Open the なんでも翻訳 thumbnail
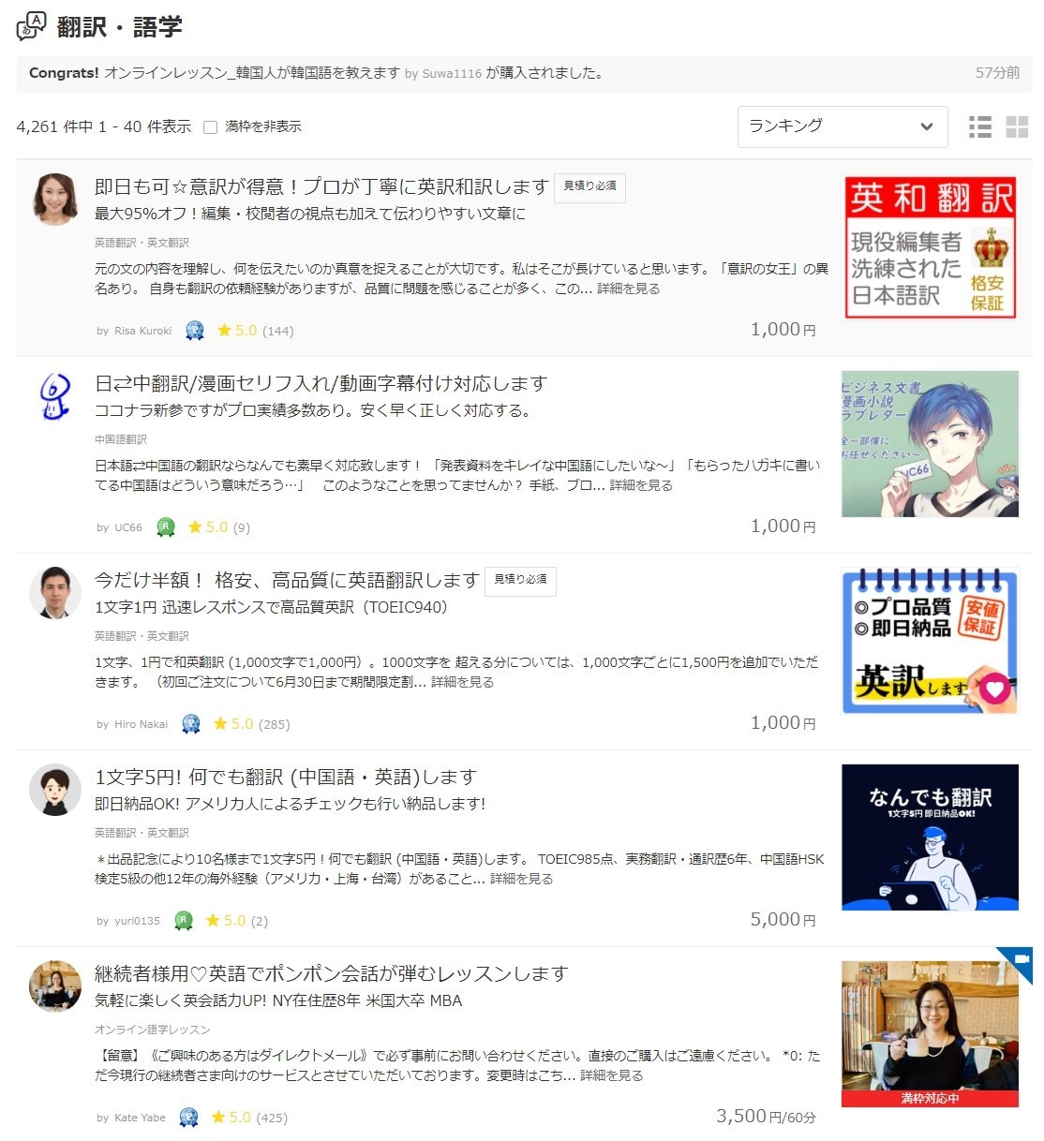This screenshot has width=1044, height=1141. 930,837
